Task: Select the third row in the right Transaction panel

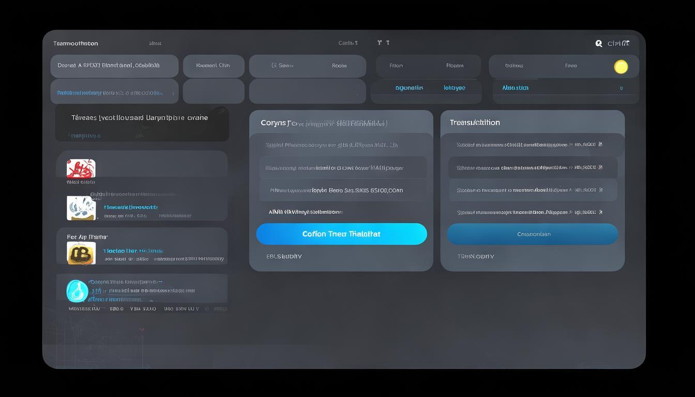Action: click(533, 190)
